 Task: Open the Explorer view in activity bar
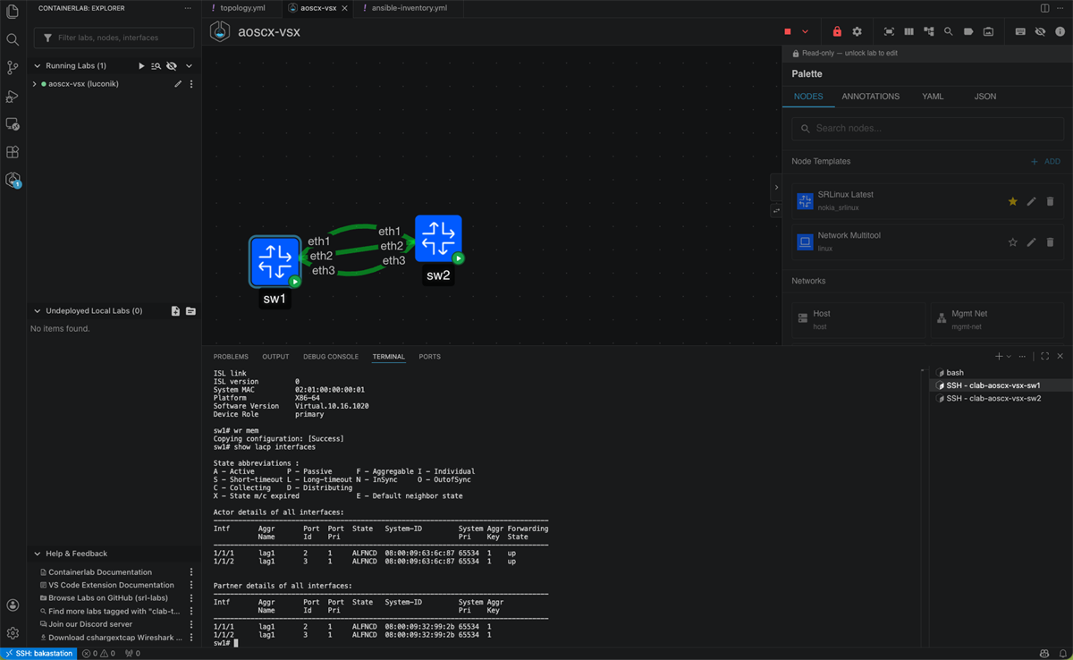click(13, 13)
